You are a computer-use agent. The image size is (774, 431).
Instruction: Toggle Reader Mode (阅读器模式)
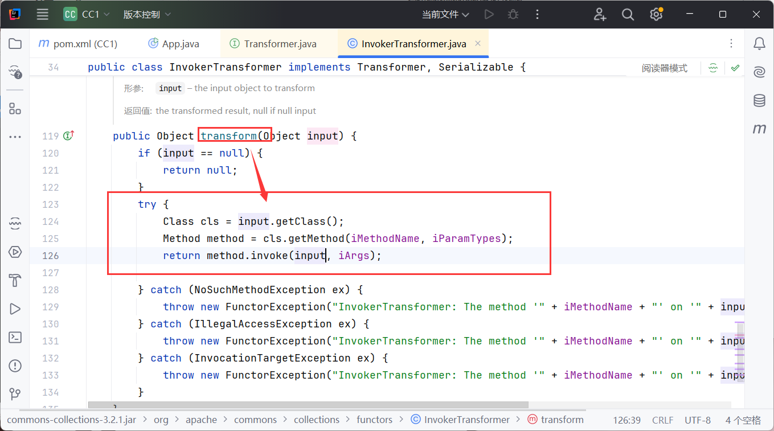pyautogui.click(x=664, y=68)
